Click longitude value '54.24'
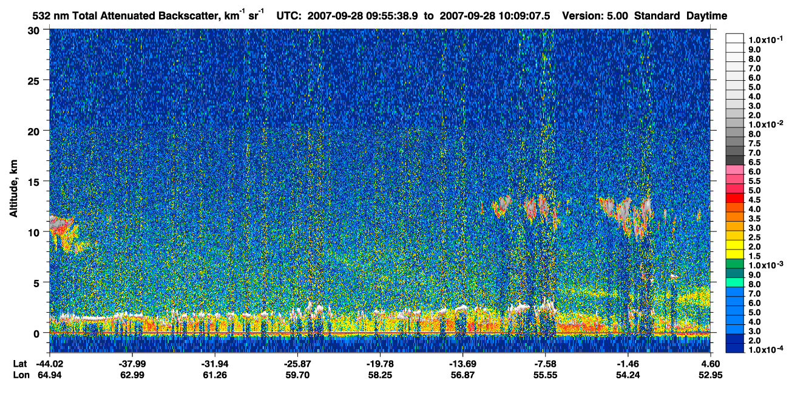 pyautogui.click(x=628, y=375)
